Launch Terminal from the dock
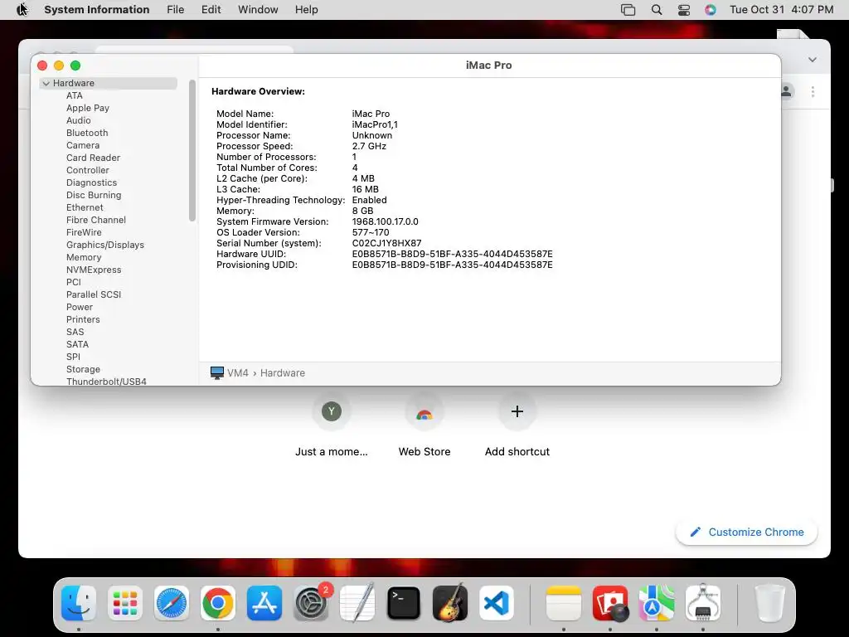The width and height of the screenshot is (849, 637). [x=404, y=603]
